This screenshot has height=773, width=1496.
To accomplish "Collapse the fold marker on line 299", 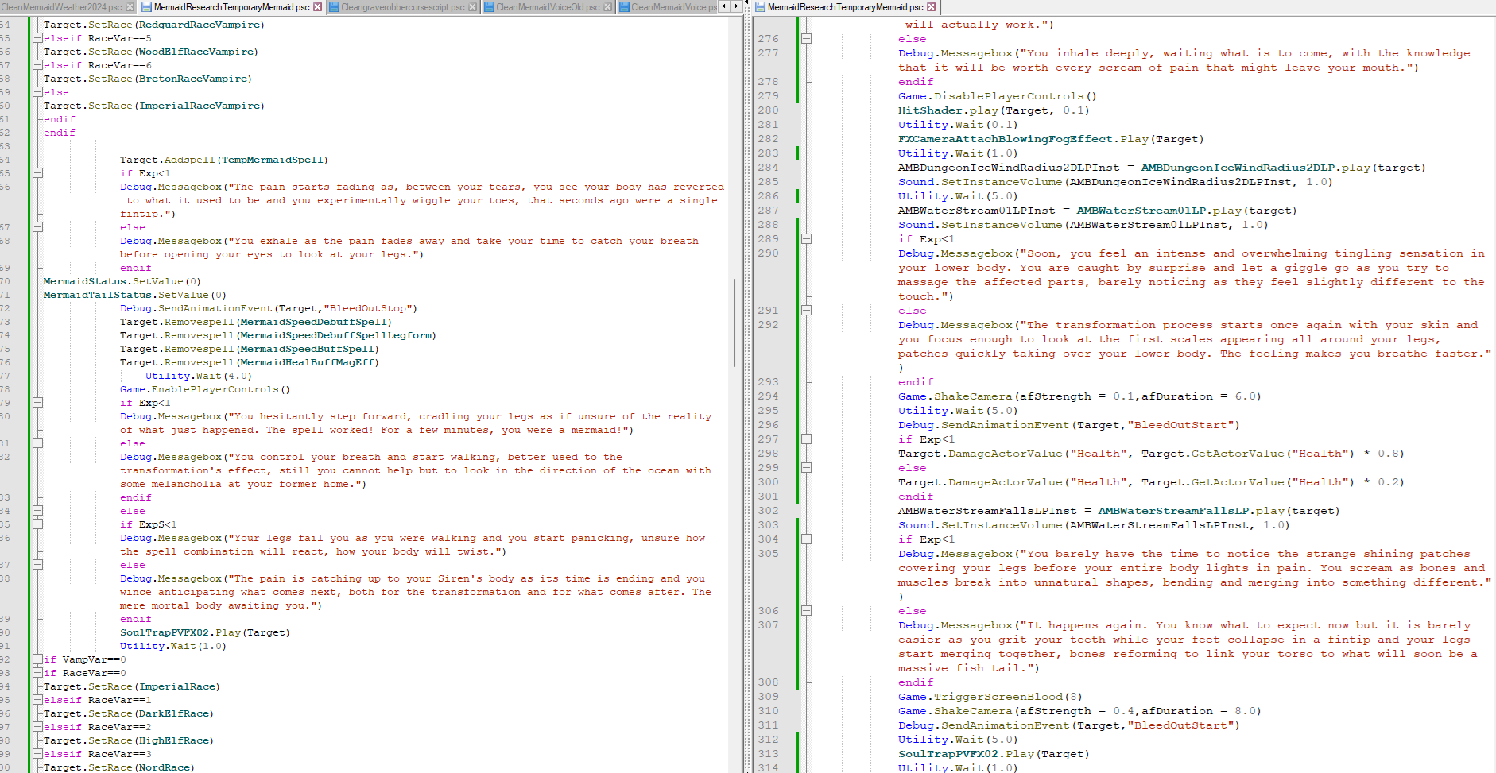I will coord(806,468).
